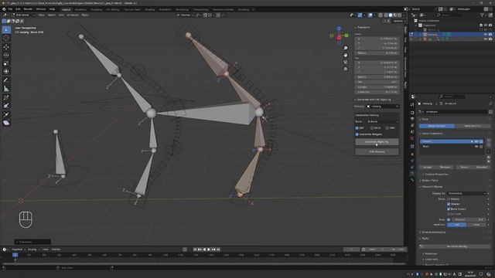
Task: Toggle the Axes display checkbox
Action: [449, 219]
